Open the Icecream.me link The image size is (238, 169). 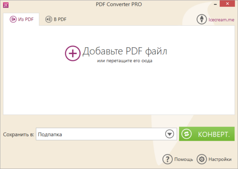pyautogui.click(x=221, y=20)
